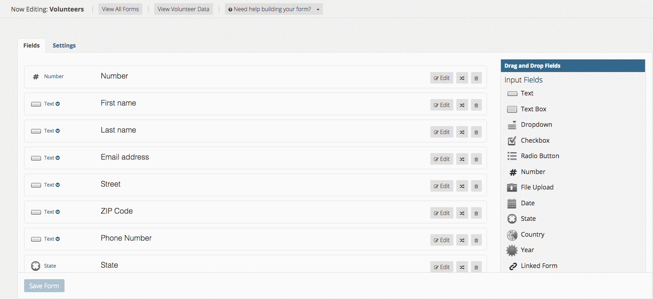
Task: Open the Fields tab
Action: 31,45
